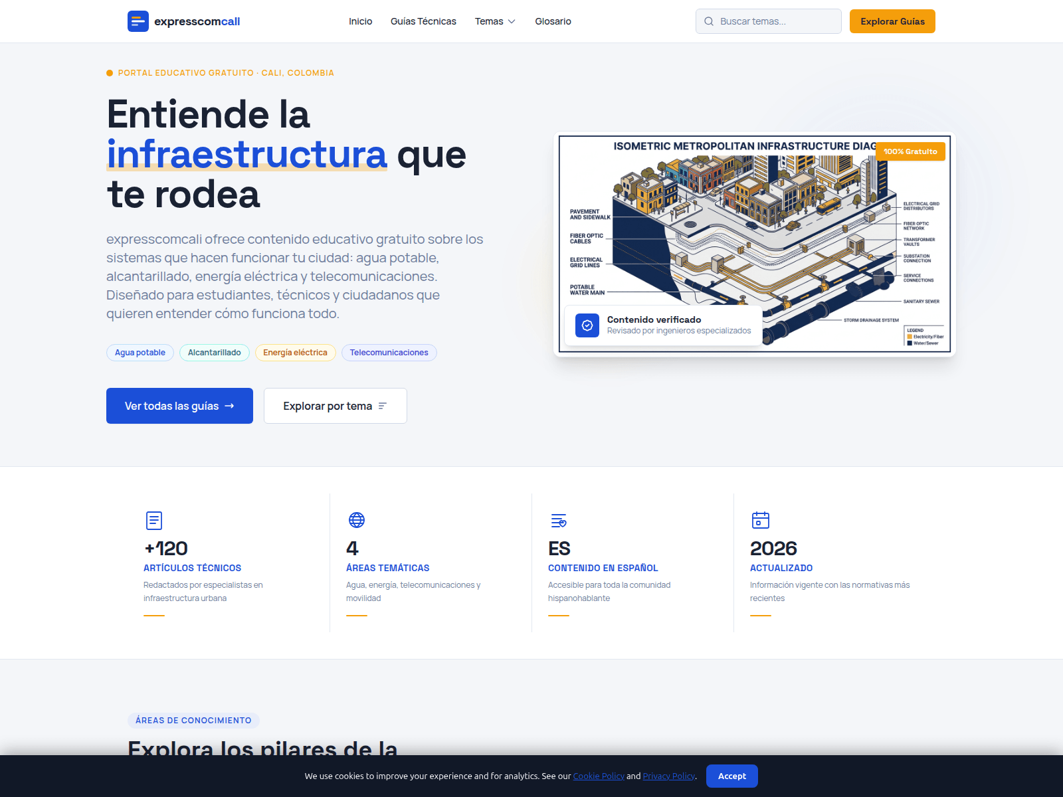Viewport: 1063px width, 797px height.
Task: Select the Alcantarillado tag
Action: [x=215, y=353]
